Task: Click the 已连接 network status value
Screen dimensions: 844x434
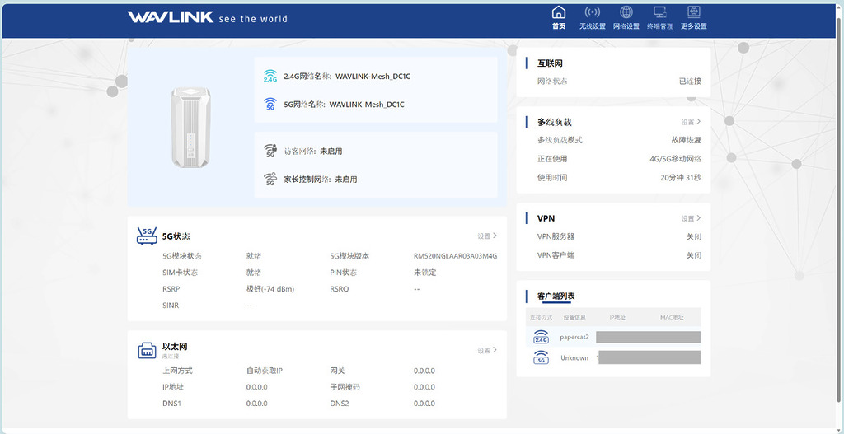Action: point(690,82)
